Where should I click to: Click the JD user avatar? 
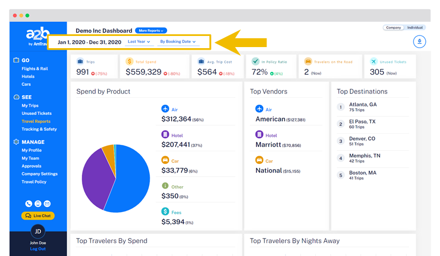pos(38,232)
